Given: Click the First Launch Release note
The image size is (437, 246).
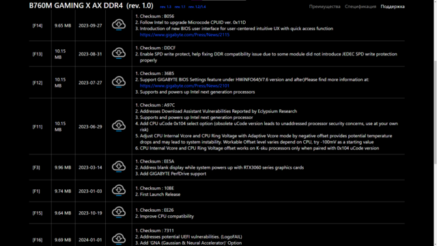Looking at the screenshot, I should (x=160, y=194).
